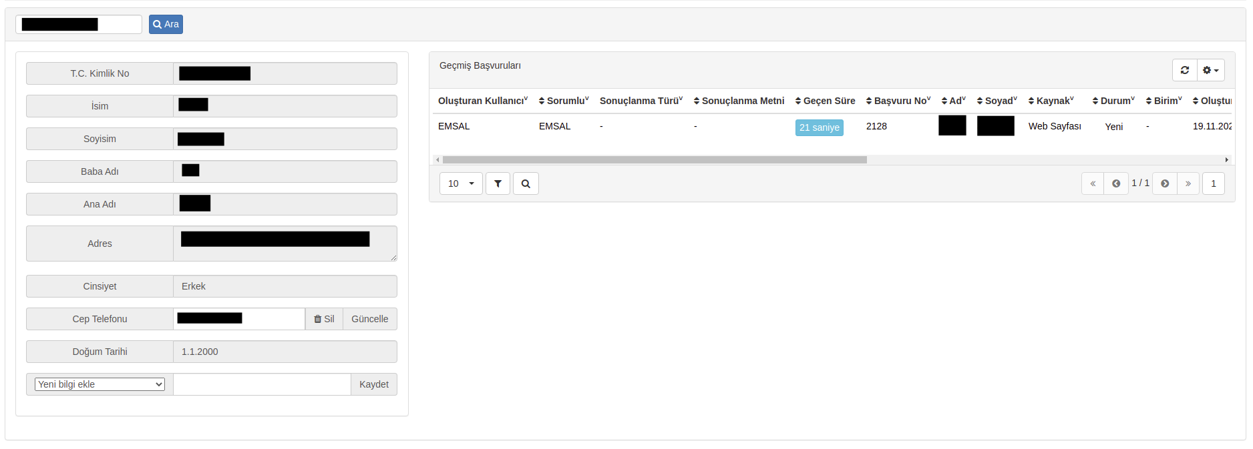Screen dimensions: 1253x449
Task: Click the Kaydet button
Action: (x=373, y=384)
